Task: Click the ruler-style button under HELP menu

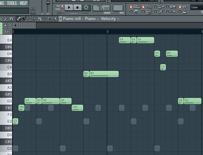Action: [33, 9]
